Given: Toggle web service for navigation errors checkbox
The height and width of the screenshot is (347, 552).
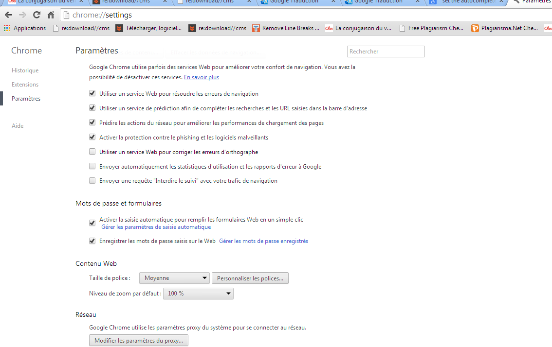Looking at the screenshot, I should coord(92,93).
